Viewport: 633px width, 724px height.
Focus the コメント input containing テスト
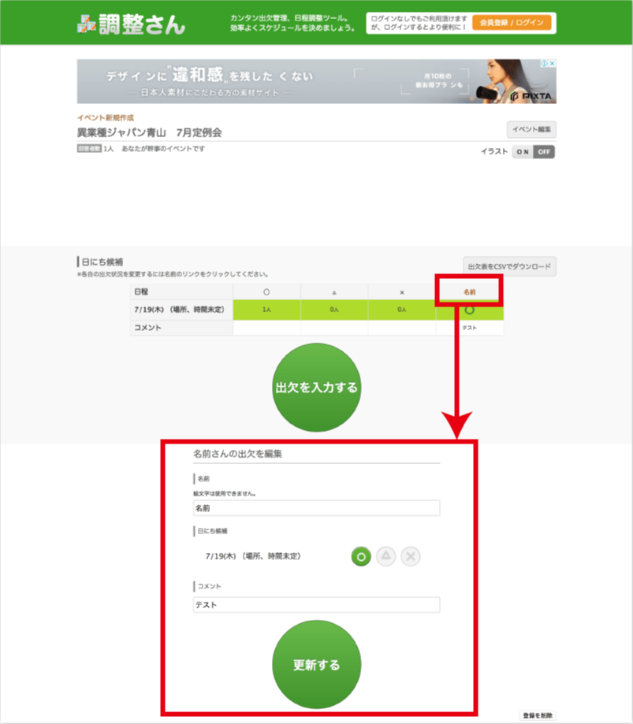316,605
